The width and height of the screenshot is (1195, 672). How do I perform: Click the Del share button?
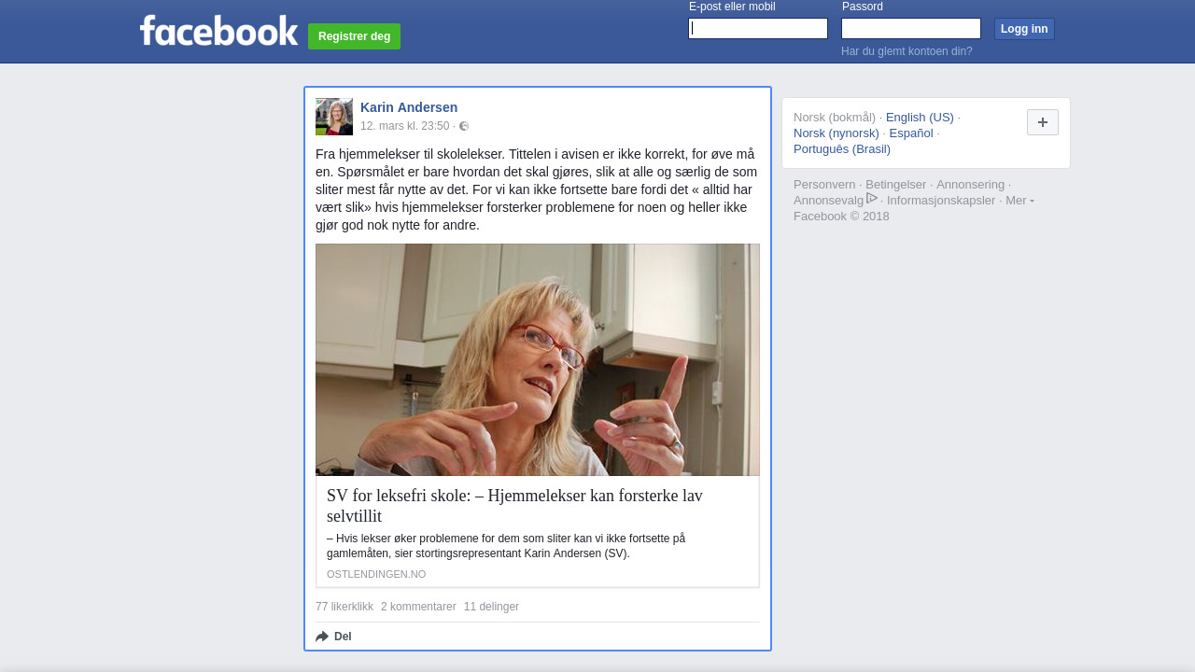(x=333, y=637)
